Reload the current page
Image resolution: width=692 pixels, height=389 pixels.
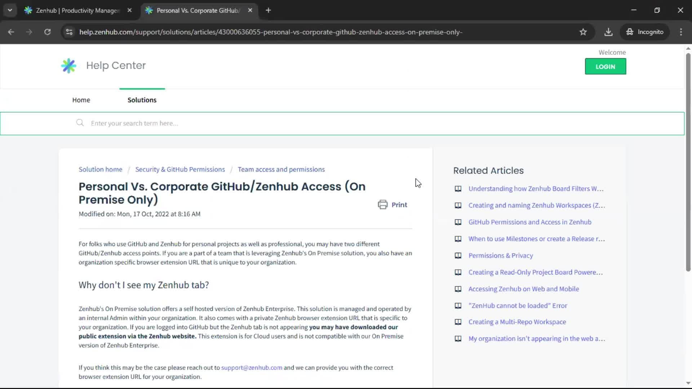pyautogui.click(x=47, y=32)
